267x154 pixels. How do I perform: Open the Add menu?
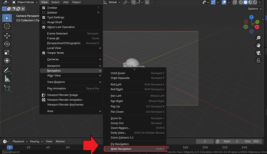pyautogui.click(x=65, y=2)
